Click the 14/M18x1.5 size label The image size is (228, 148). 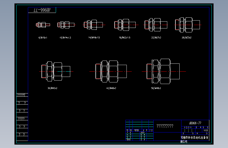(94, 38)
